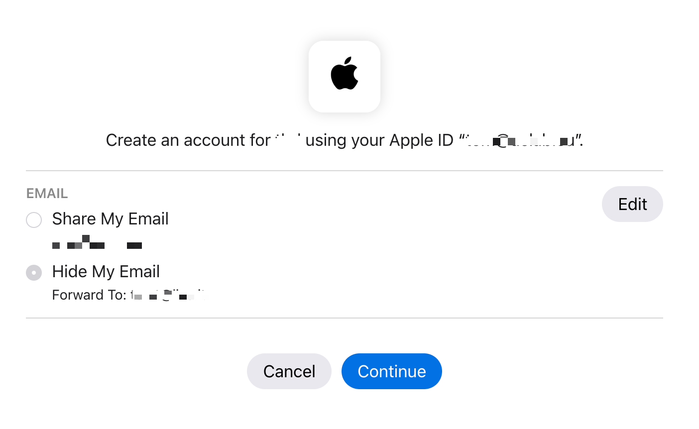Select the Hide My Email radio button
The width and height of the screenshot is (699, 429).
coord(34,272)
